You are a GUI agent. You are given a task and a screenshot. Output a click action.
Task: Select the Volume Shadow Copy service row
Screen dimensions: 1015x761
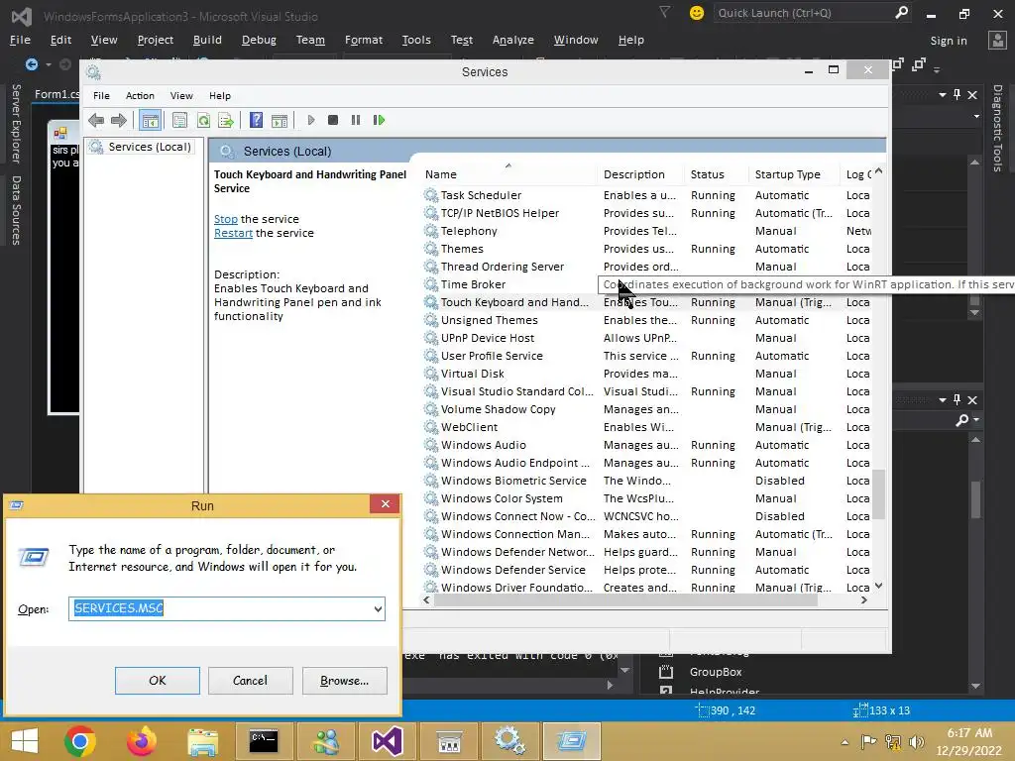(647, 409)
